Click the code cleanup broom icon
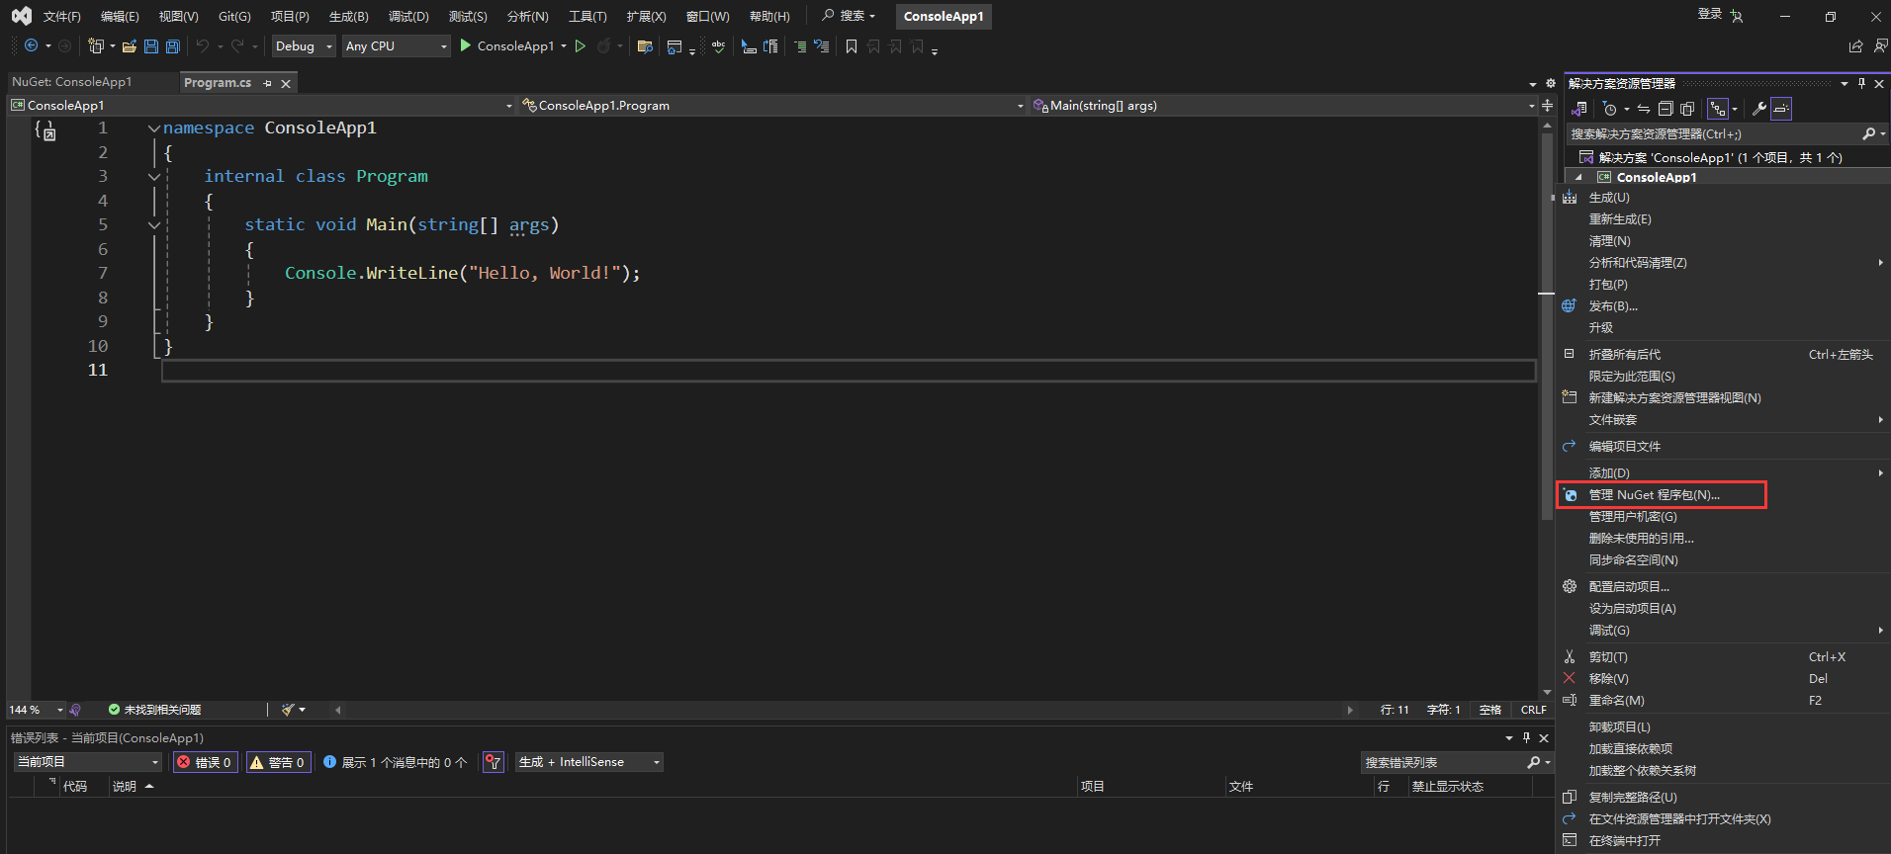The height and width of the screenshot is (854, 1891). coord(288,710)
